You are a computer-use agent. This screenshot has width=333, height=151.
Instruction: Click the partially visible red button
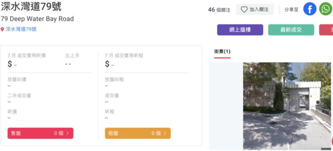(x=327, y=30)
